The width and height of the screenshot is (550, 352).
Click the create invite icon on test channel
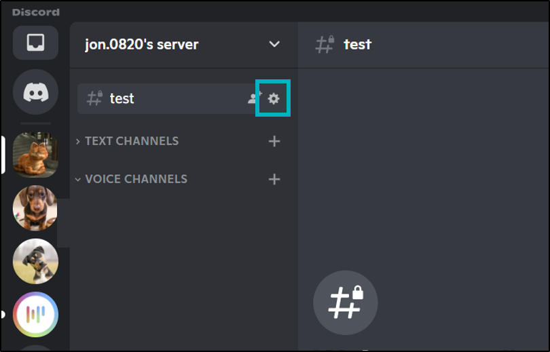255,98
